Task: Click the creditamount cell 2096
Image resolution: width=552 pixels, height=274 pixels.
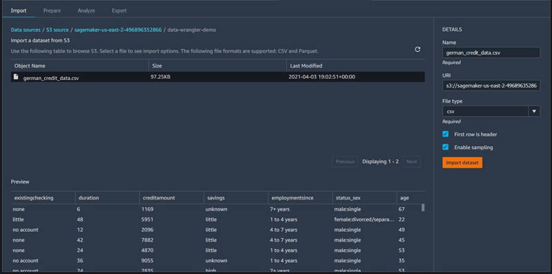Action: tap(148, 230)
